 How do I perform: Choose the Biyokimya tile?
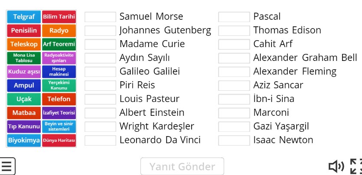tap(24, 140)
